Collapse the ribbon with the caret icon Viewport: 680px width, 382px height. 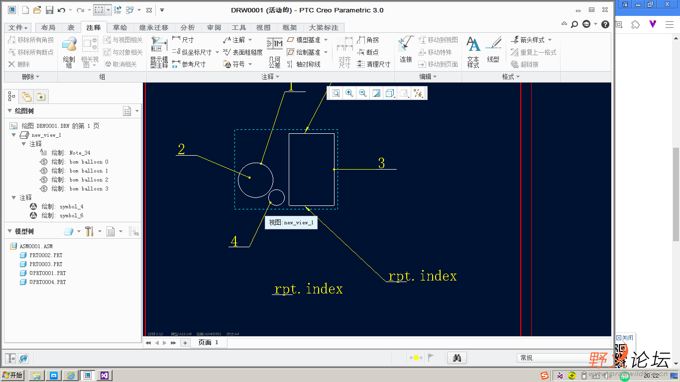[x=564, y=23]
